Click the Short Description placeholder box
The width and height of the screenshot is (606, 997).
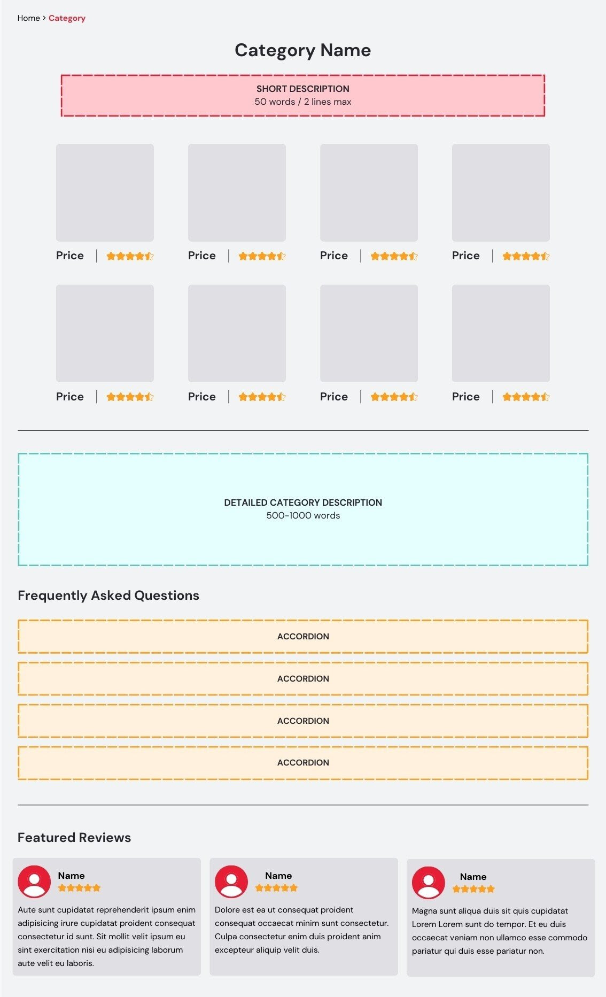tap(303, 96)
